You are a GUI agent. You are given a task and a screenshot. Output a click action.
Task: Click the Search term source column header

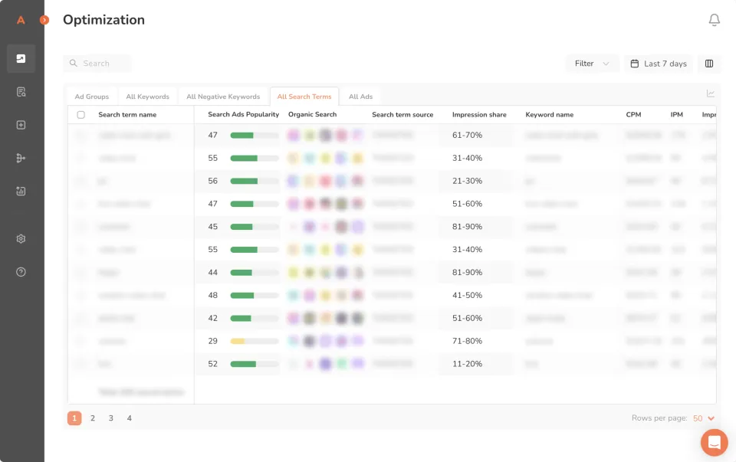pos(402,114)
